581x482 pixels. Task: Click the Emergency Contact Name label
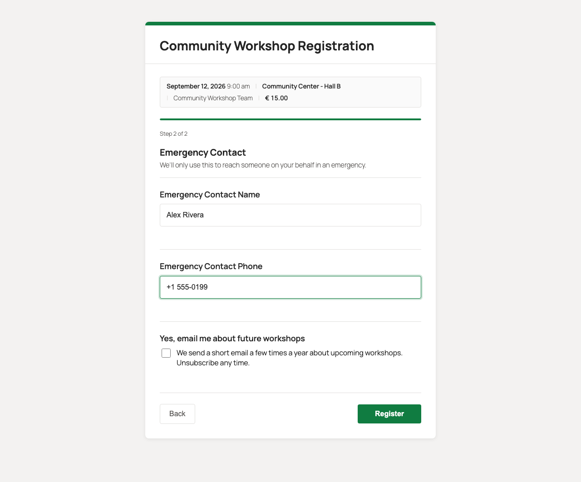pyautogui.click(x=210, y=195)
